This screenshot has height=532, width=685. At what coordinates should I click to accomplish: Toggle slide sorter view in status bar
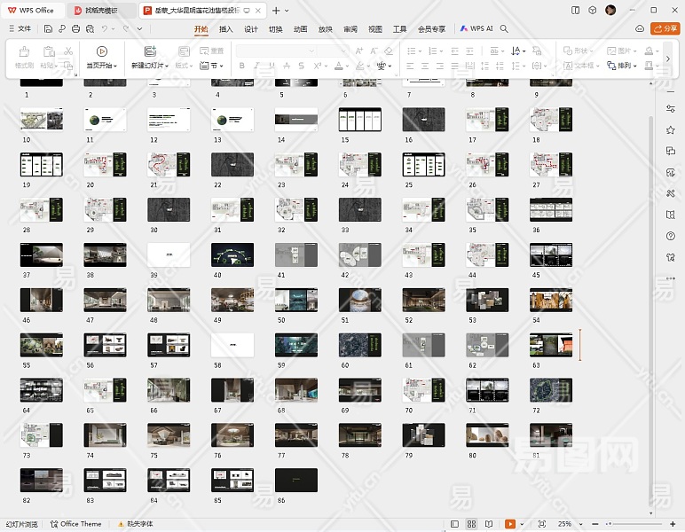(x=472, y=524)
